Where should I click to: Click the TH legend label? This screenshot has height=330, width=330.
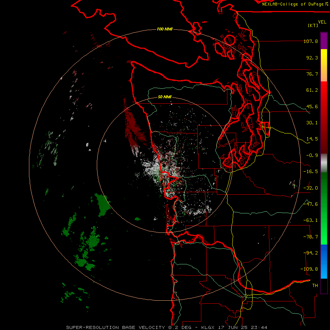[x=315, y=286]
